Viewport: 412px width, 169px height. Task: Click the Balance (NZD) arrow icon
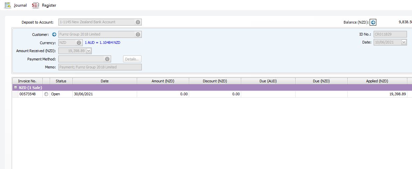(x=373, y=22)
